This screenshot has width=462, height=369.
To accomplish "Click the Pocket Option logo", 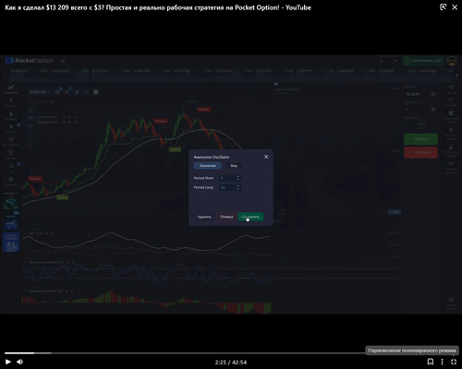I will tap(30, 61).
